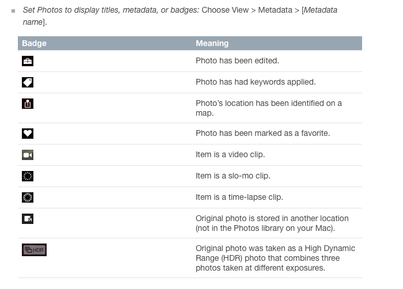Click the Badge column header

[35, 43]
